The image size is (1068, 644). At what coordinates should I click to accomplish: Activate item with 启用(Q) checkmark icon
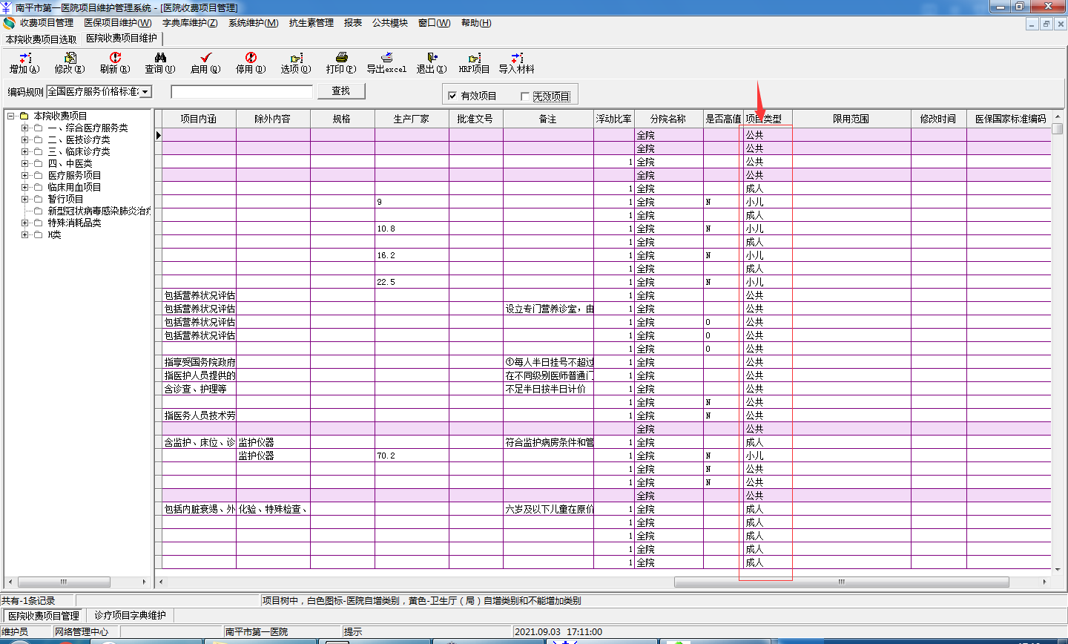pos(205,63)
